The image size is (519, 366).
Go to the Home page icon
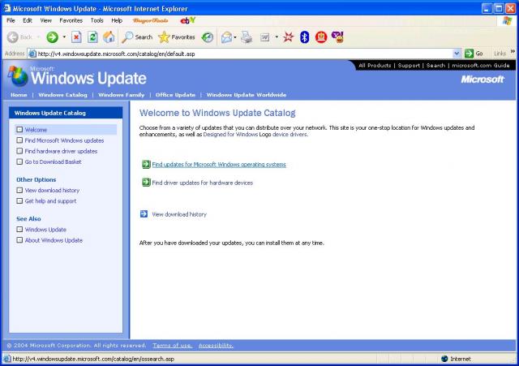click(109, 37)
